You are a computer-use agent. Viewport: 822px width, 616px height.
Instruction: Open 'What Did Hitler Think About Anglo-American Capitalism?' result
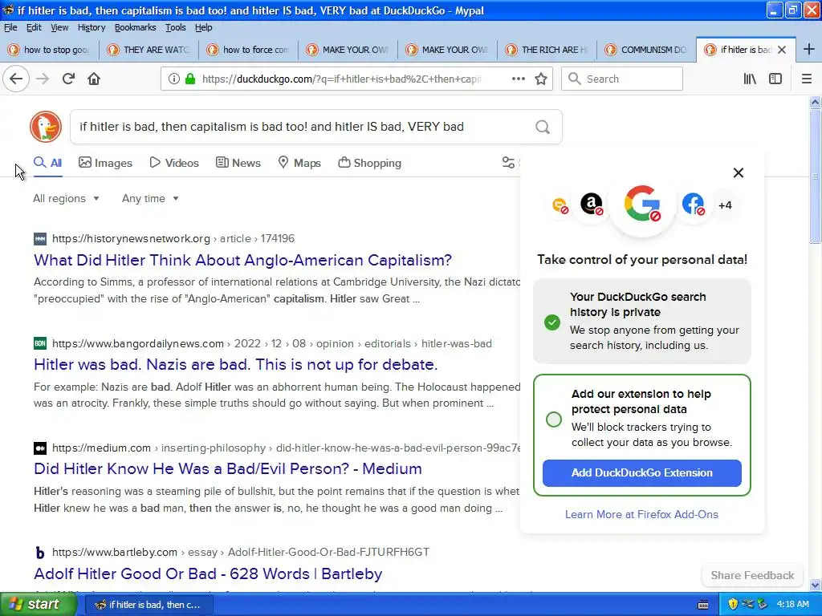(x=242, y=261)
